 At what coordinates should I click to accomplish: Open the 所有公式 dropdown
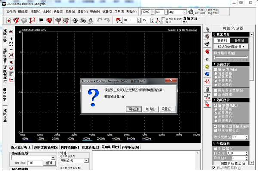coord(86,161)
